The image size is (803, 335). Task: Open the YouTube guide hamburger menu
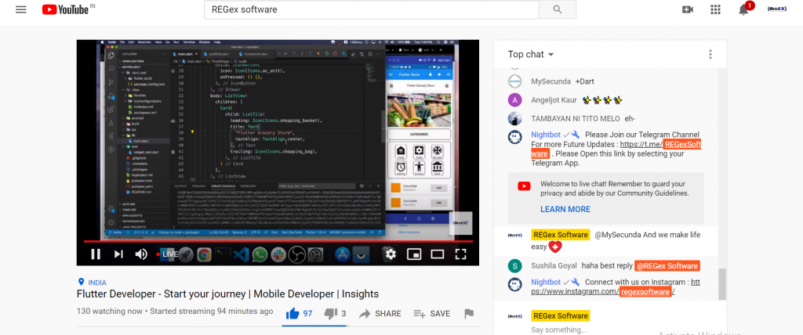(21, 9)
